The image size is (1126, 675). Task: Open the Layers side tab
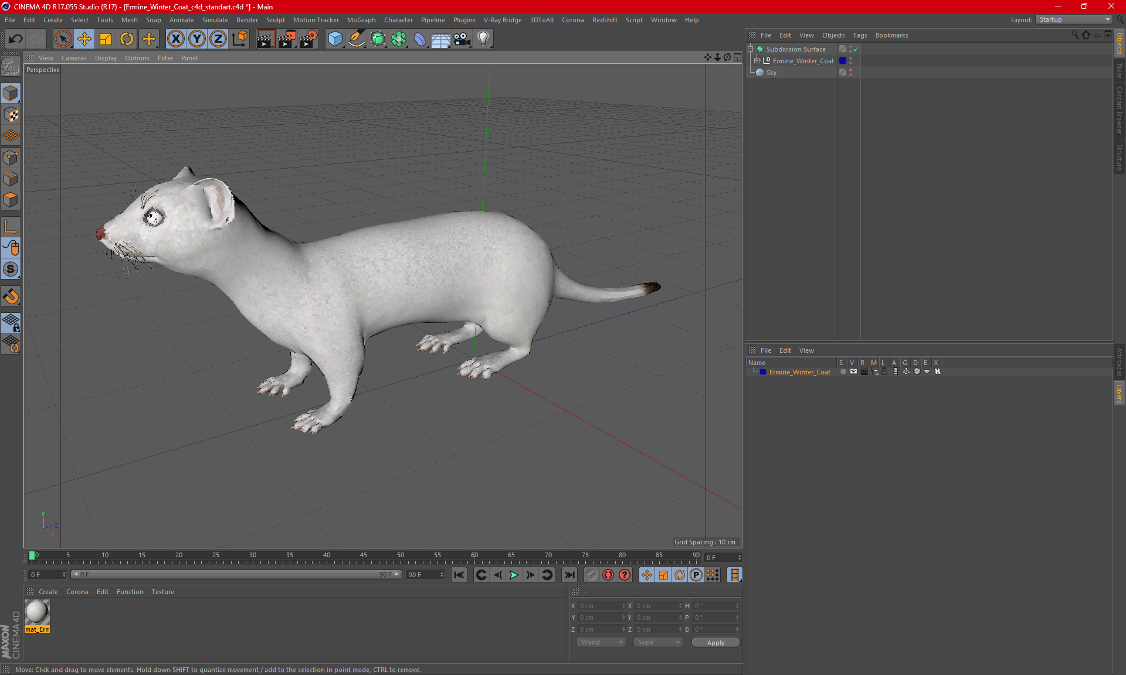point(1120,393)
